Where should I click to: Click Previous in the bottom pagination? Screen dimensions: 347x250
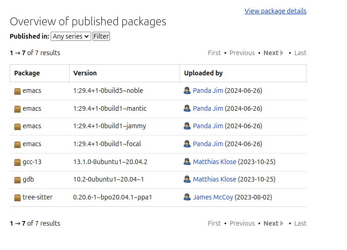pos(242,223)
